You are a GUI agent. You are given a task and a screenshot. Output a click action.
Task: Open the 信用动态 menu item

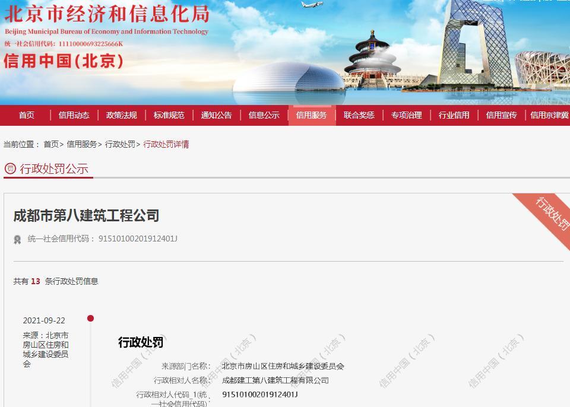[x=74, y=115]
